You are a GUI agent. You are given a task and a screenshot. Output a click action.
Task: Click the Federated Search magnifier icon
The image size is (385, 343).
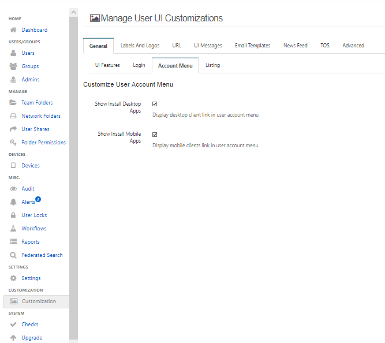13,255
